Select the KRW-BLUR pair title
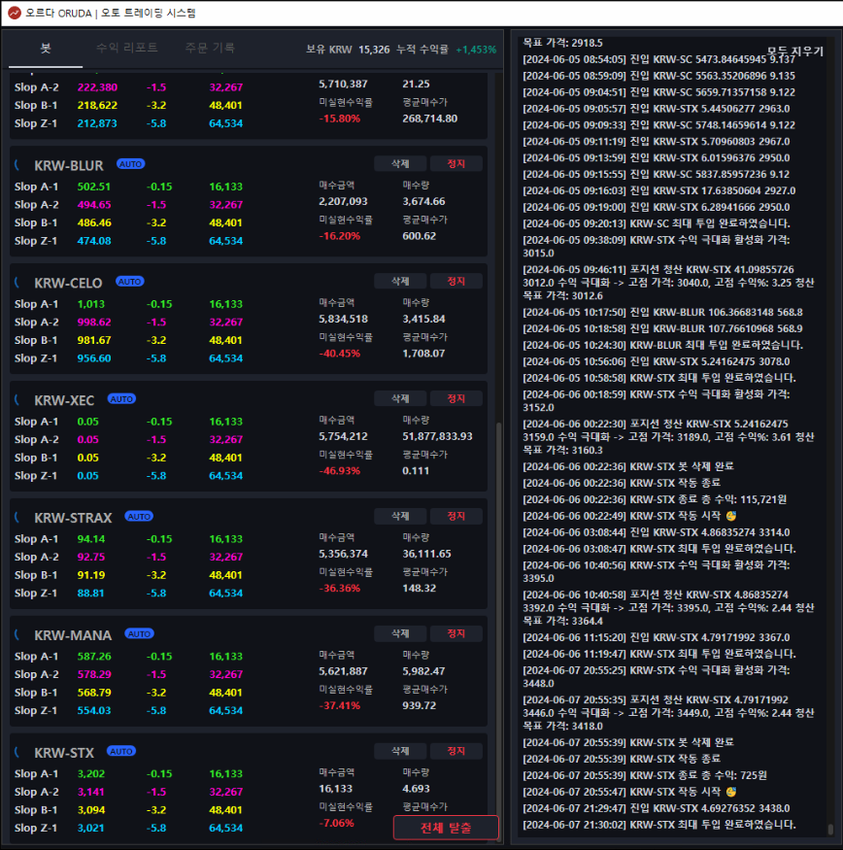The image size is (843, 850). [x=69, y=165]
